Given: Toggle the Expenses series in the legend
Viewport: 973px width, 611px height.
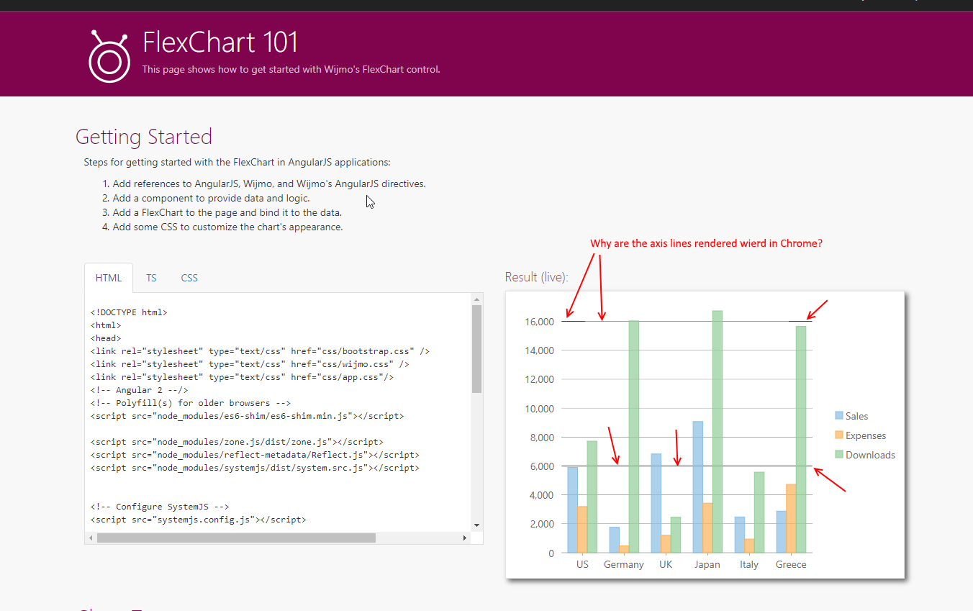Looking at the screenshot, I should (864, 435).
